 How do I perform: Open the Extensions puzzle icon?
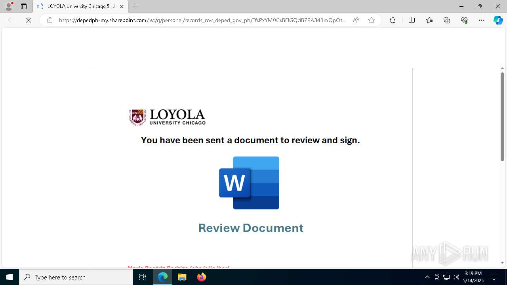(x=393, y=20)
